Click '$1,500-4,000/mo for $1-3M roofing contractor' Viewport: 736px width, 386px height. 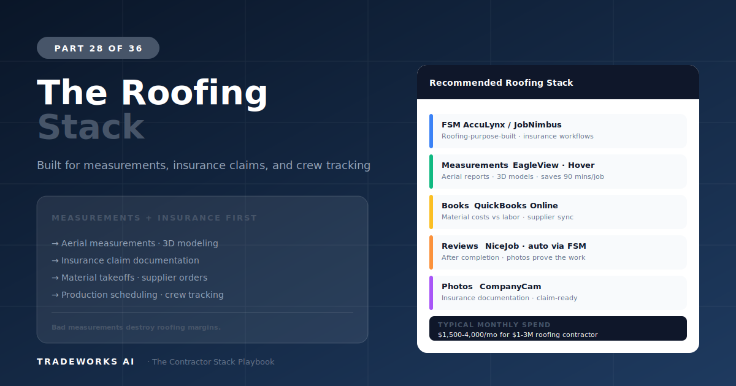[518, 335]
